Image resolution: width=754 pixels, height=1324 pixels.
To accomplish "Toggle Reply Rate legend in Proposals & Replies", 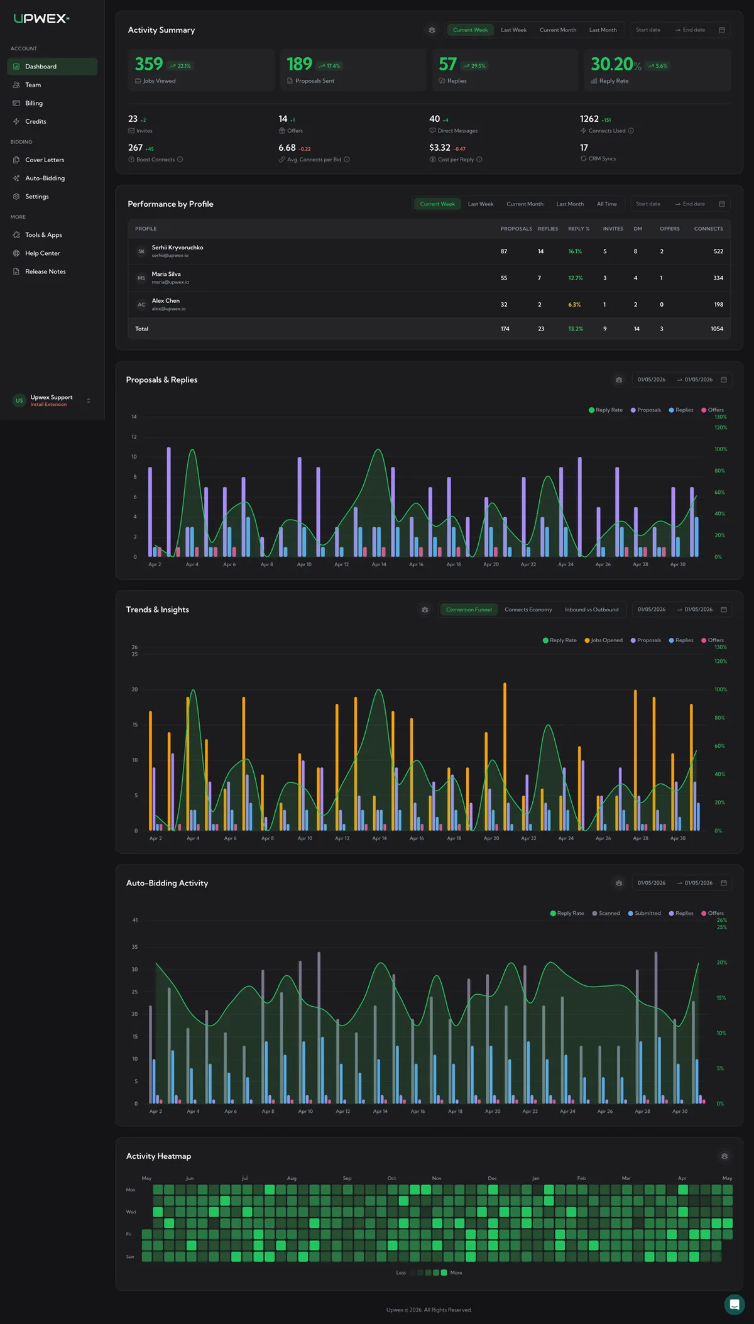I will [606, 410].
